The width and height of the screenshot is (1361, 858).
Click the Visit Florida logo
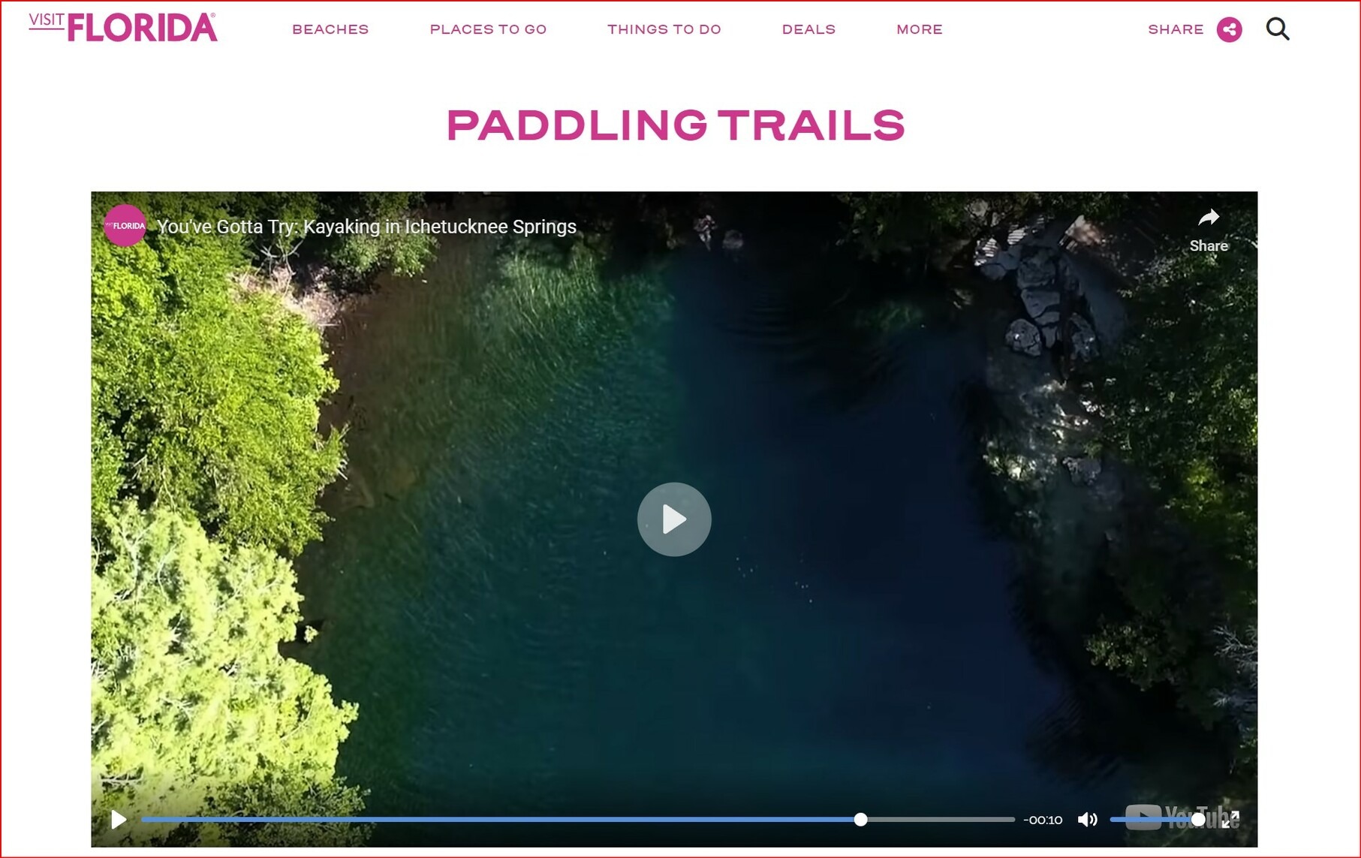[123, 27]
